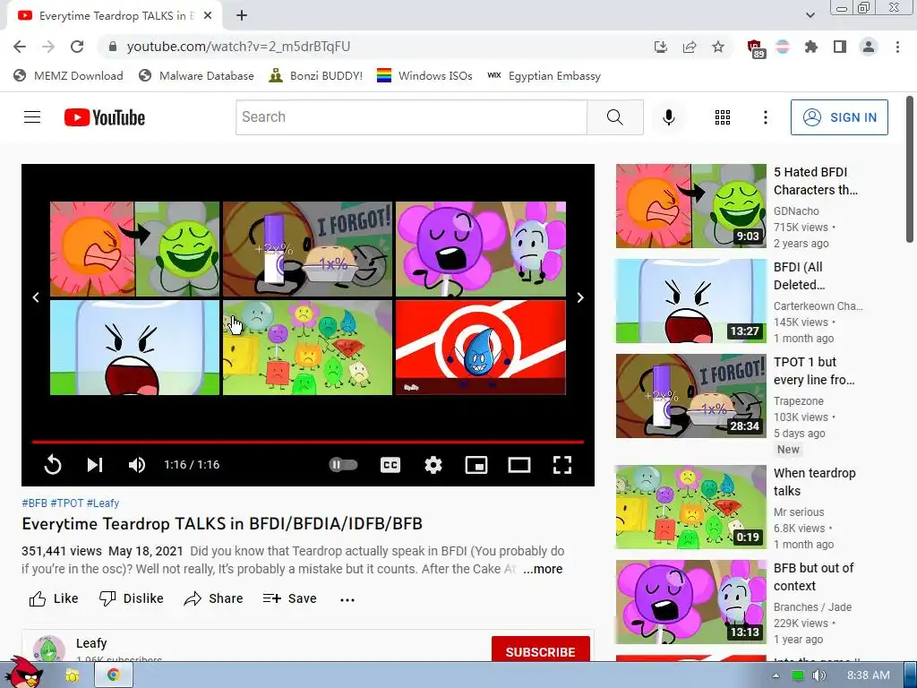
Task: Install app icon in address bar
Action: click(x=661, y=47)
